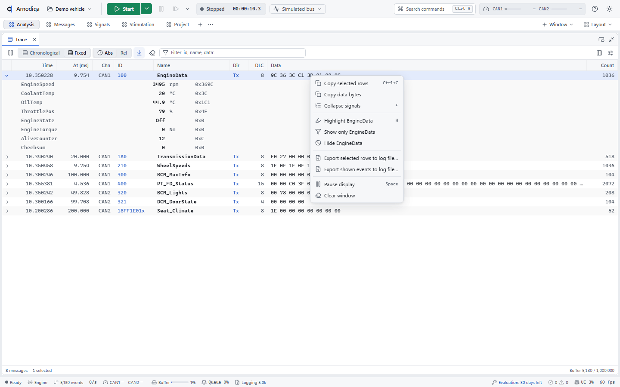
Task: Click the Logging 5.0k status item
Action: click(x=251, y=382)
